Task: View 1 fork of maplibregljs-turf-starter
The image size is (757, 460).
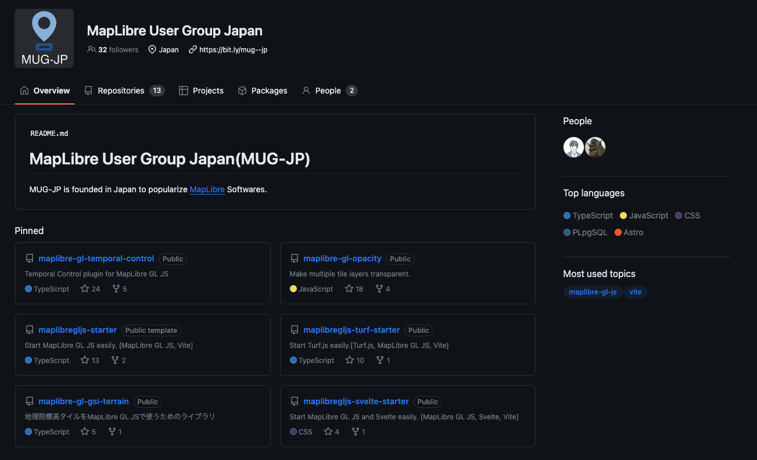Action: [383, 360]
